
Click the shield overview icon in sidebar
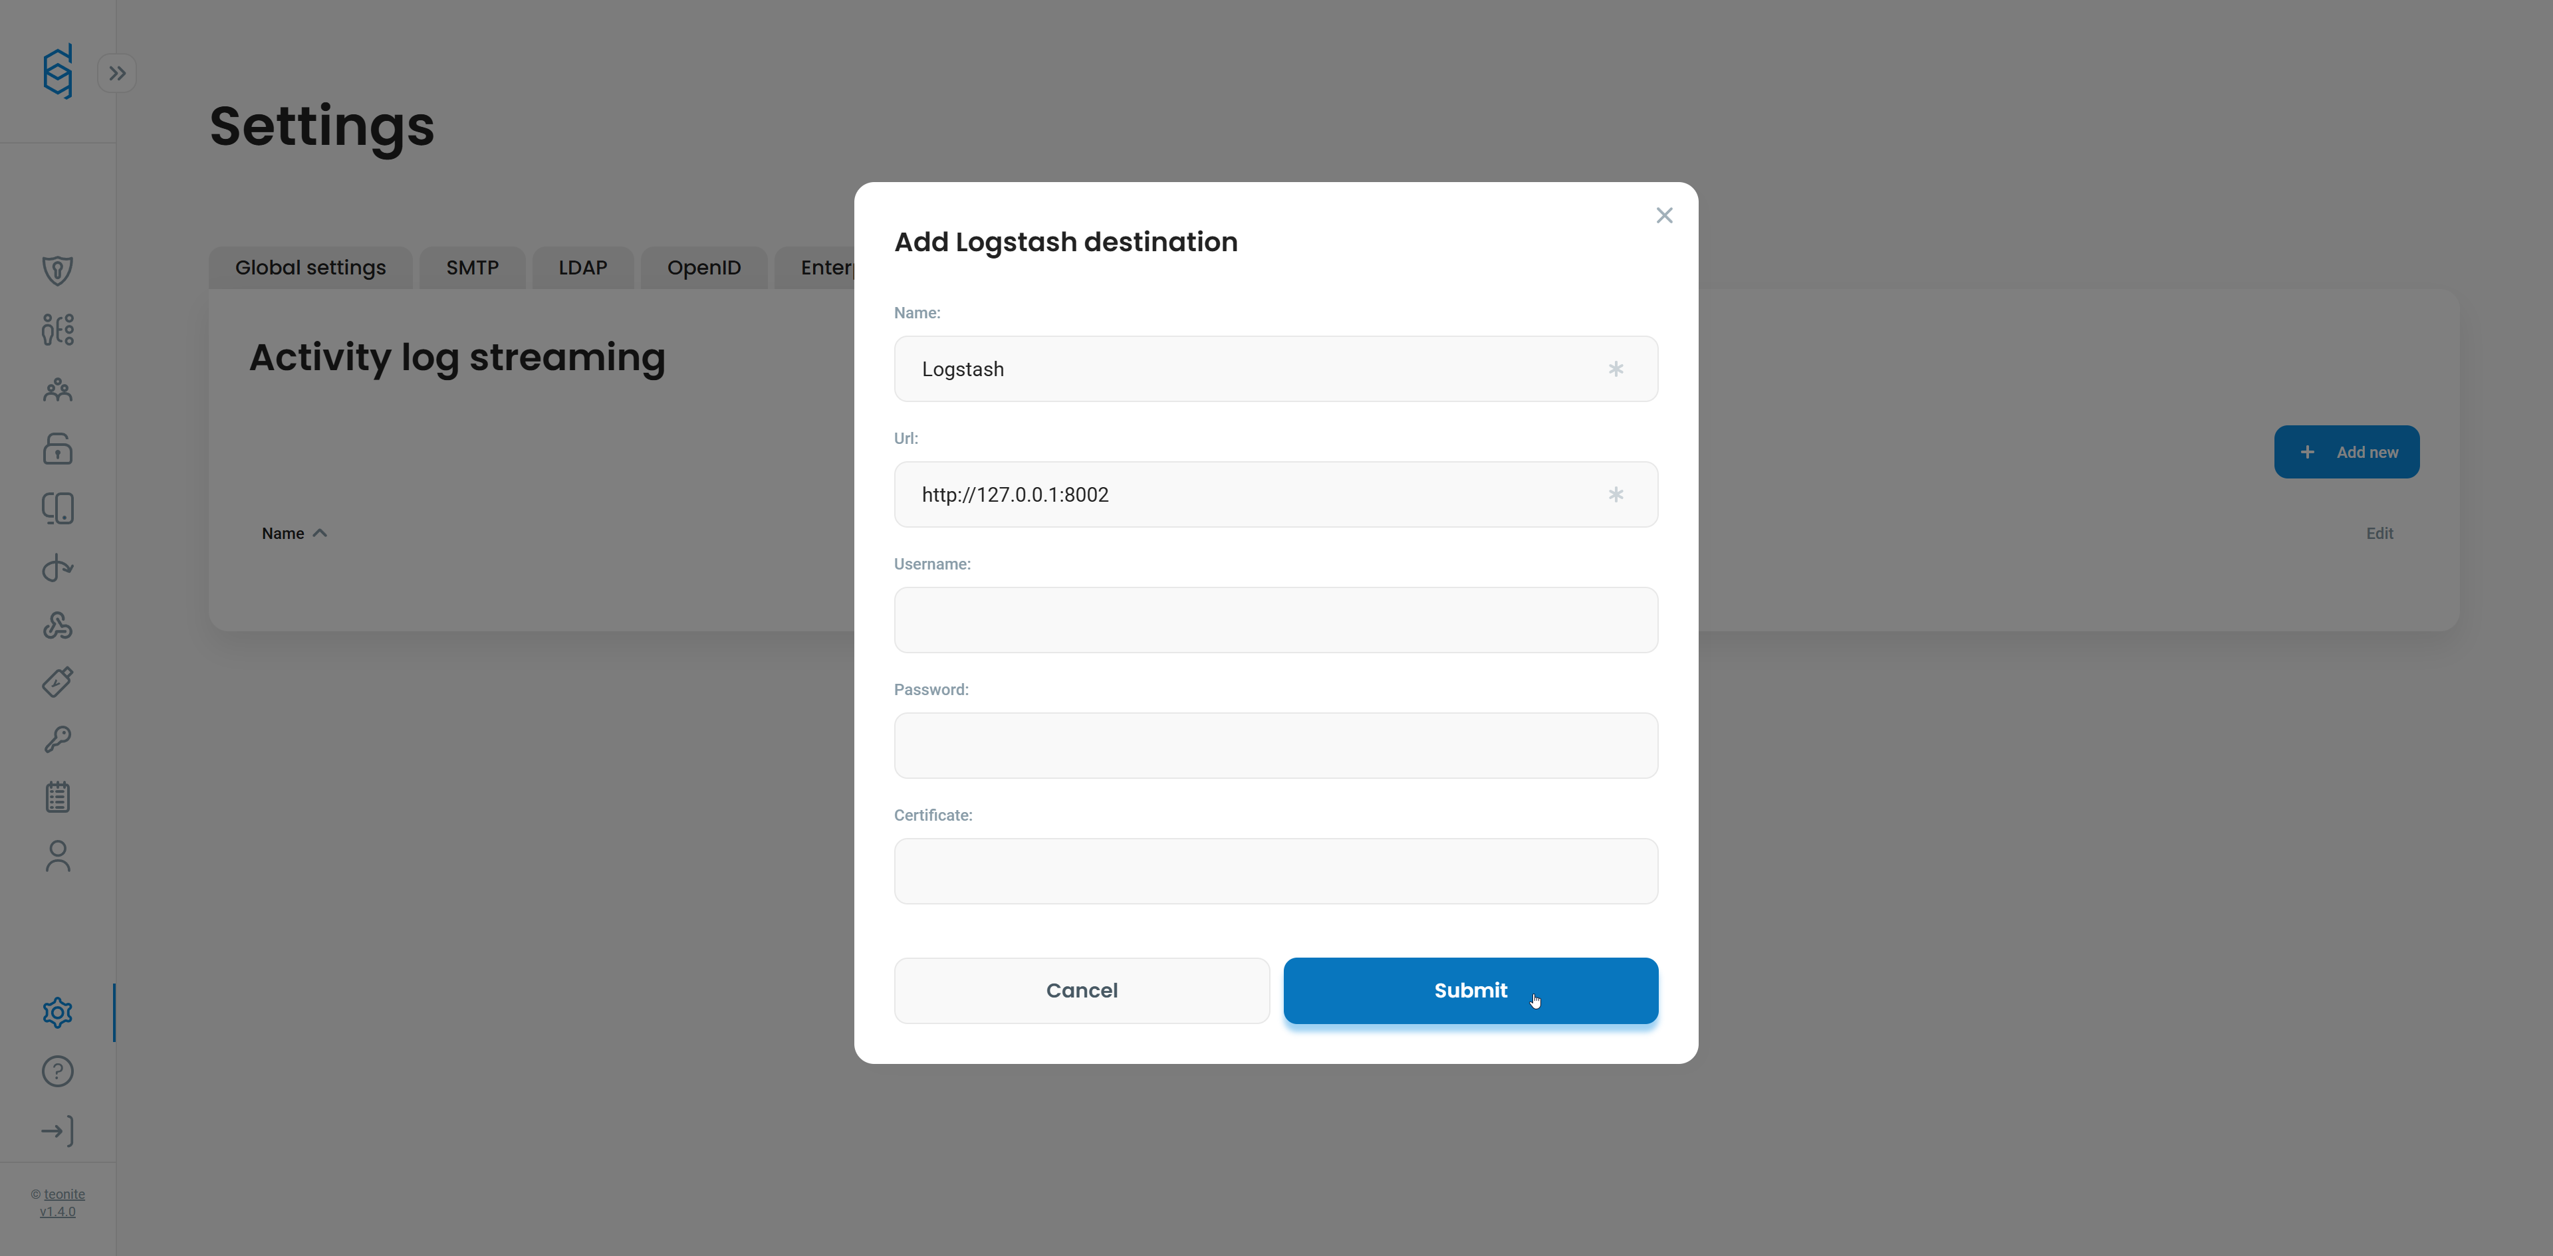click(x=57, y=270)
